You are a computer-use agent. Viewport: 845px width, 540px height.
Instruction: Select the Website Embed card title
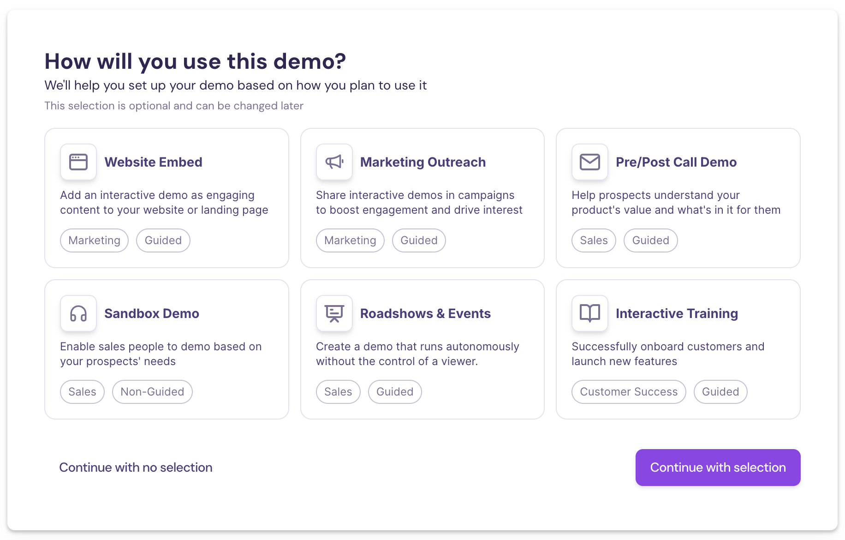coord(153,162)
